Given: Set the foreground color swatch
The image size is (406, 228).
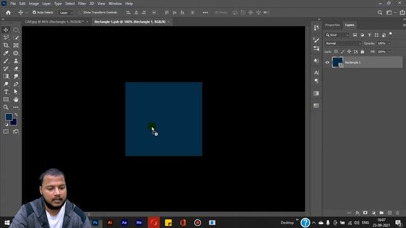Looking at the screenshot, I should pos(8,117).
